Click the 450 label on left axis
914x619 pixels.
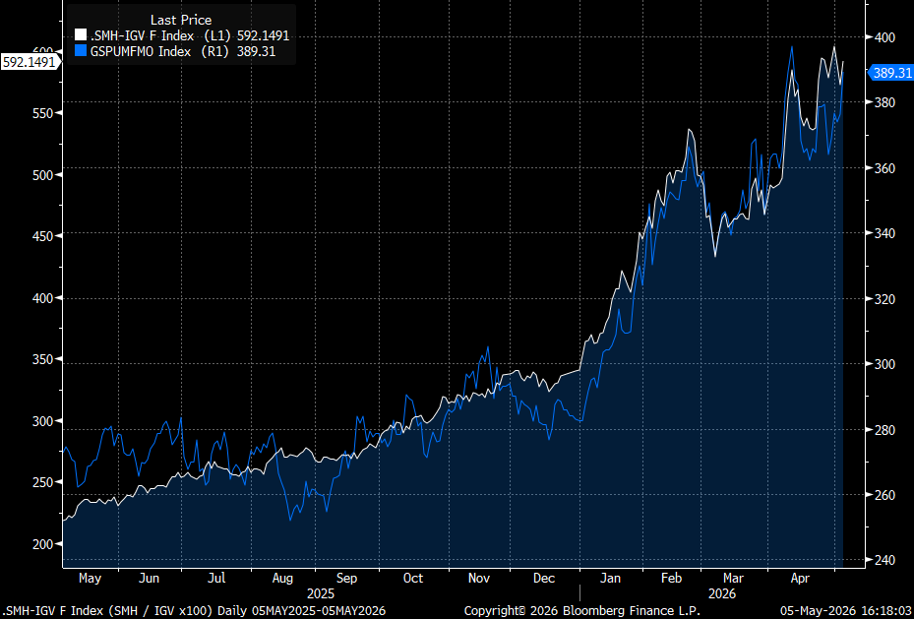pos(42,236)
